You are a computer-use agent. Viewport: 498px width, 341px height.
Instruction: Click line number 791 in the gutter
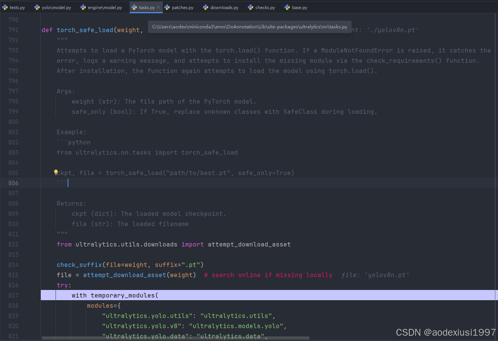click(x=13, y=30)
